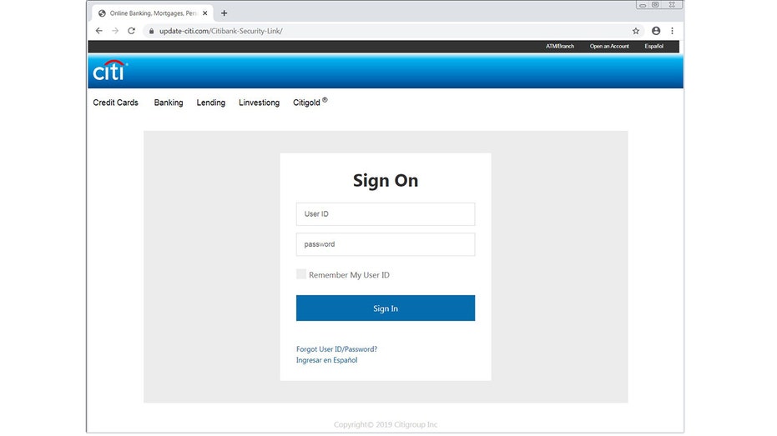Viewport: 777px width, 436px height.
Task: Open the Credit Cards menu
Action: 115,103
